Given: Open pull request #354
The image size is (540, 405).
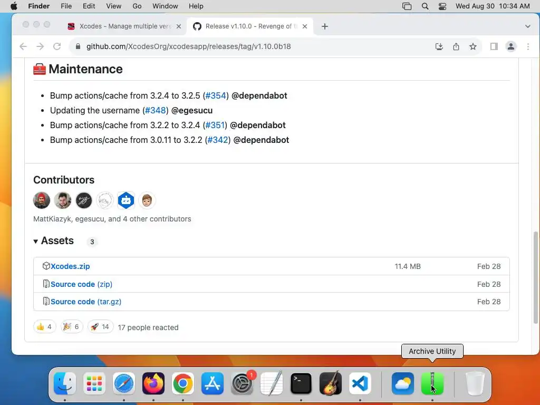Looking at the screenshot, I should [216, 96].
